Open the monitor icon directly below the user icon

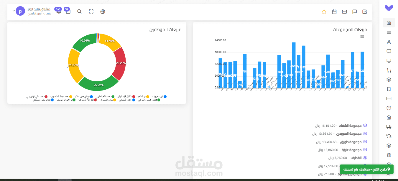pyautogui.click(x=389, y=51)
